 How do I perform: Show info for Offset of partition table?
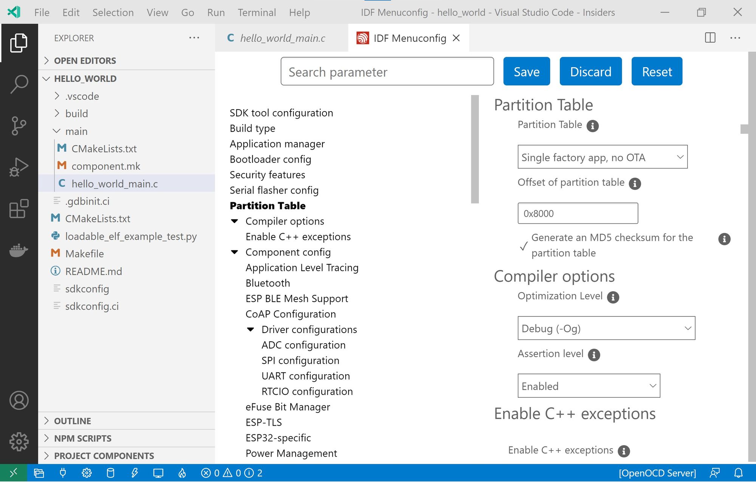635,184
